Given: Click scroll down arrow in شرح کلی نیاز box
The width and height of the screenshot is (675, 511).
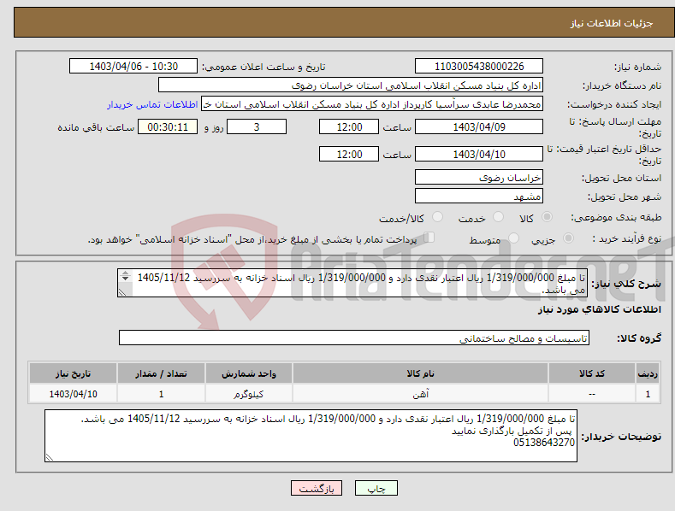Looking at the screenshot, I should pos(125,279).
